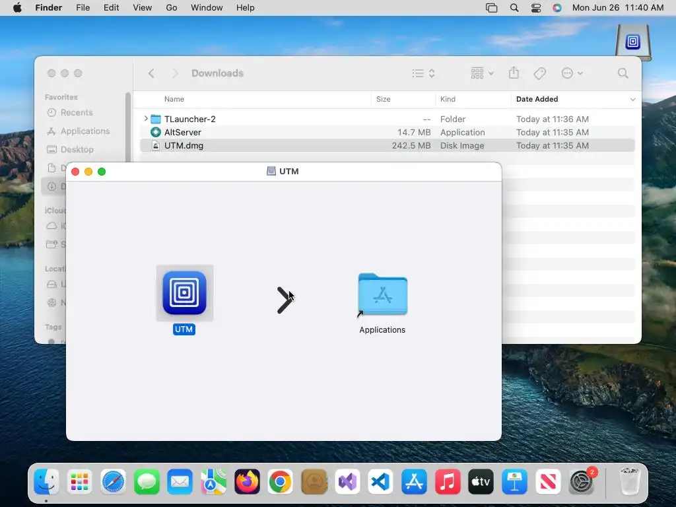Go back in the Downloads window

[151, 73]
